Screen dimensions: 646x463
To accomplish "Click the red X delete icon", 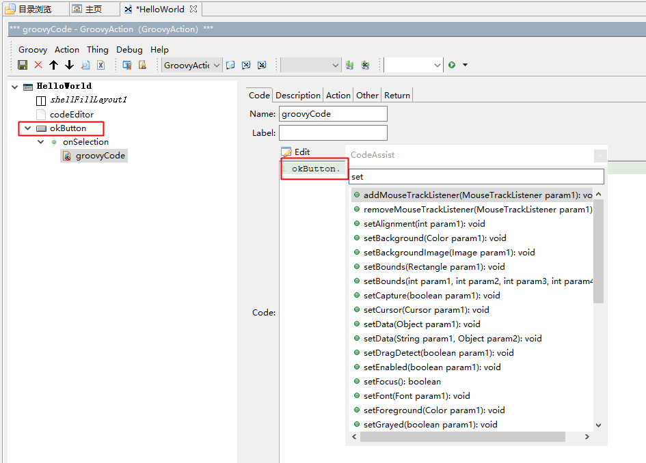I will point(38,65).
